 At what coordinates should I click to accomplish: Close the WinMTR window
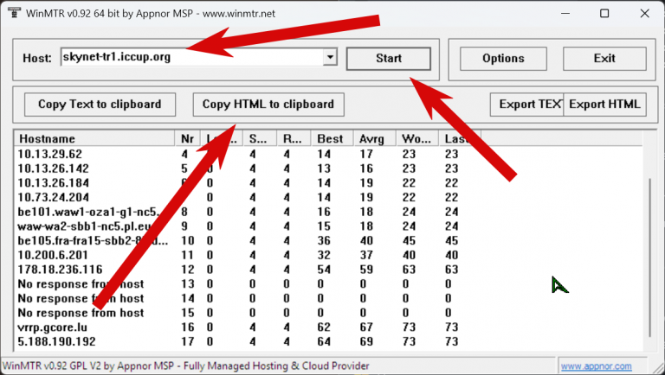[x=644, y=13]
